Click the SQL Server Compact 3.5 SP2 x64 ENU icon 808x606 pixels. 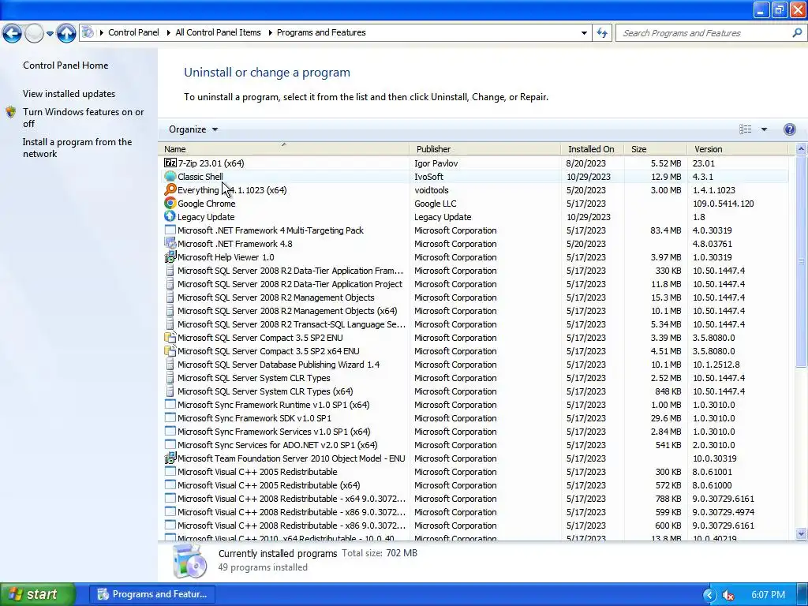(170, 351)
